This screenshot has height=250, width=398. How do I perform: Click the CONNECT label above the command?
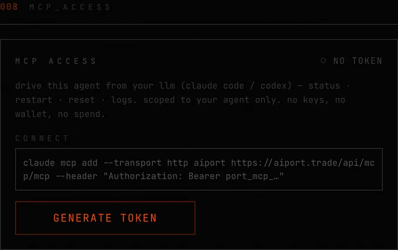pos(42,138)
